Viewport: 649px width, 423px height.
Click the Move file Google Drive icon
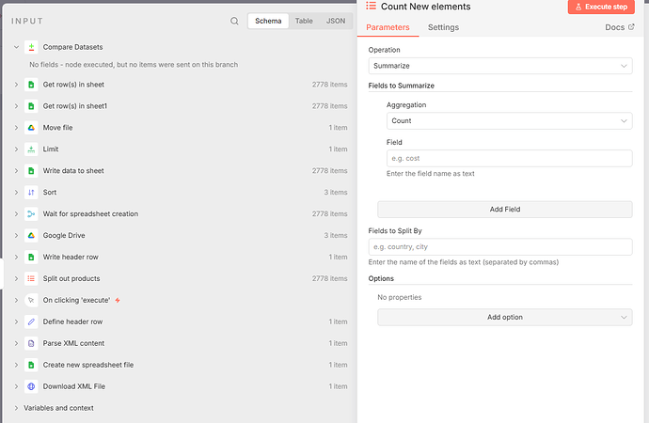[x=31, y=128]
